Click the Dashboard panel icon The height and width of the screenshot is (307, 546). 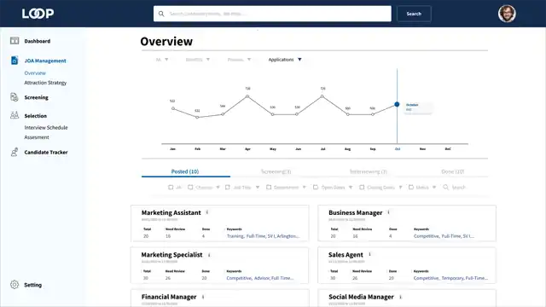pyautogui.click(x=15, y=41)
